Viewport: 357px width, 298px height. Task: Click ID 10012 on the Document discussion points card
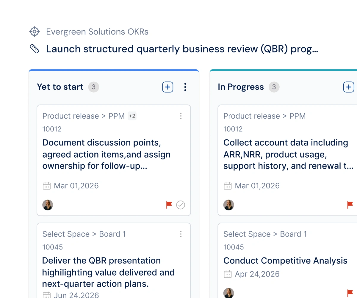52,129
